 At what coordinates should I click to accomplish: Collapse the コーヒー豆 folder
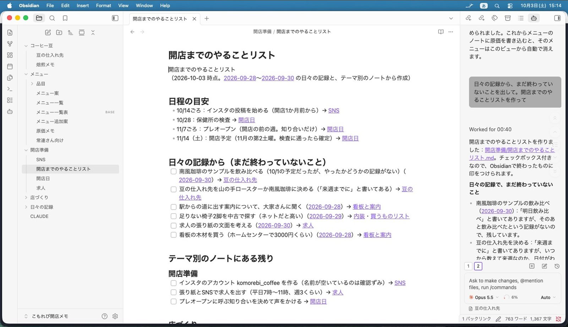click(26, 46)
